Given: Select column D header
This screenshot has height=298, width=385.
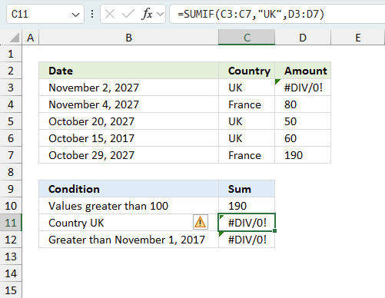Looking at the screenshot, I should tap(303, 38).
